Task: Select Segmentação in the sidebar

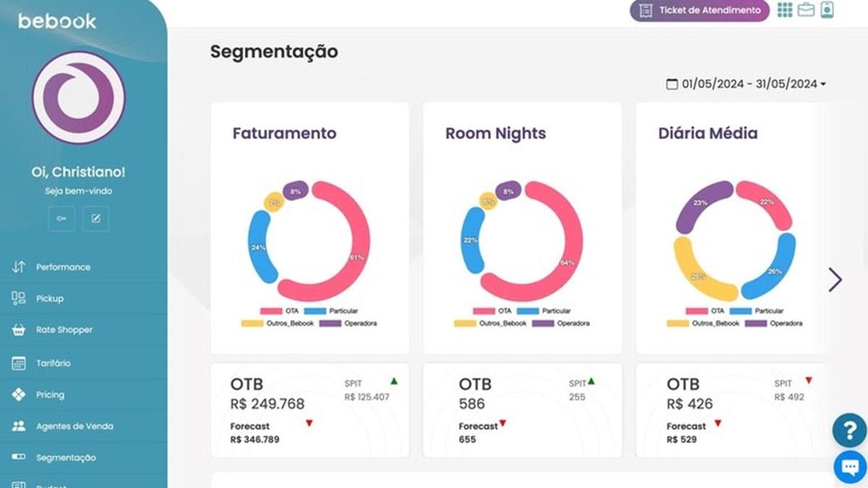Action: pos(66,458)
